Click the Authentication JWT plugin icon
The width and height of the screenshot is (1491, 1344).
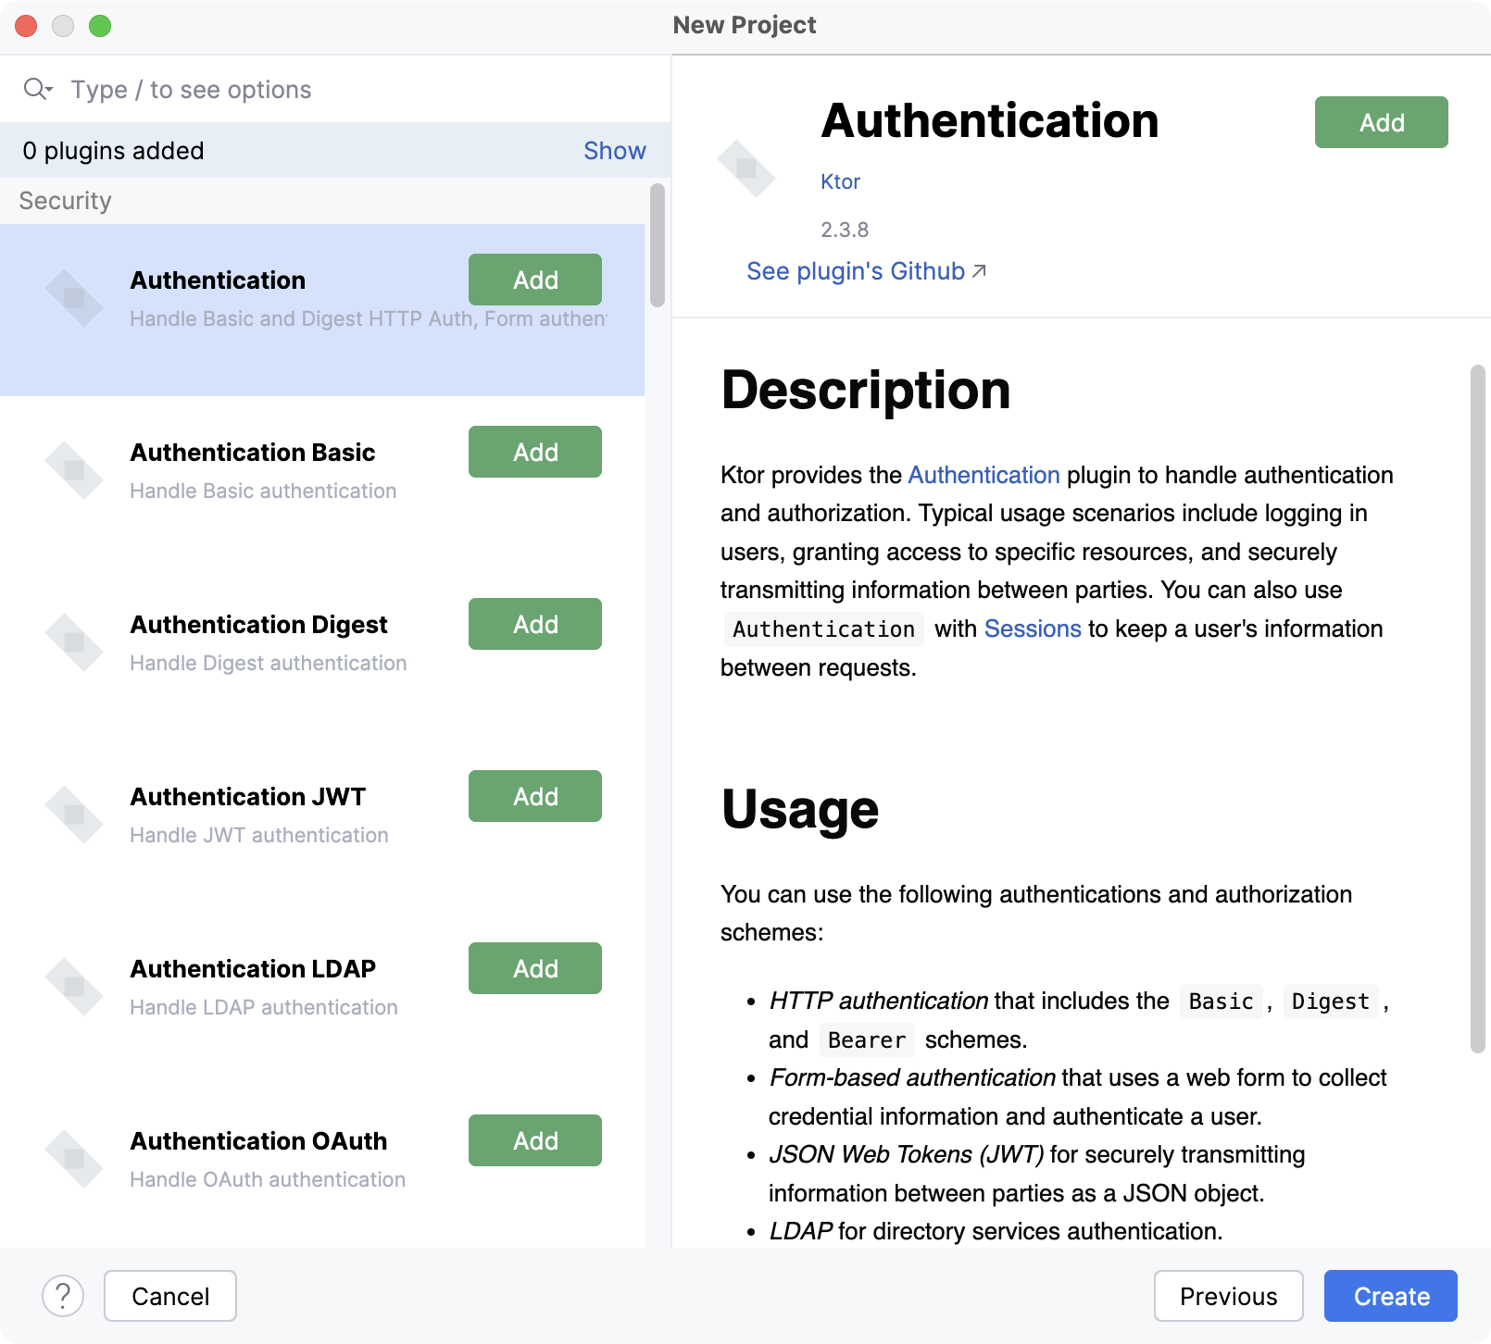tap(75, 814)
